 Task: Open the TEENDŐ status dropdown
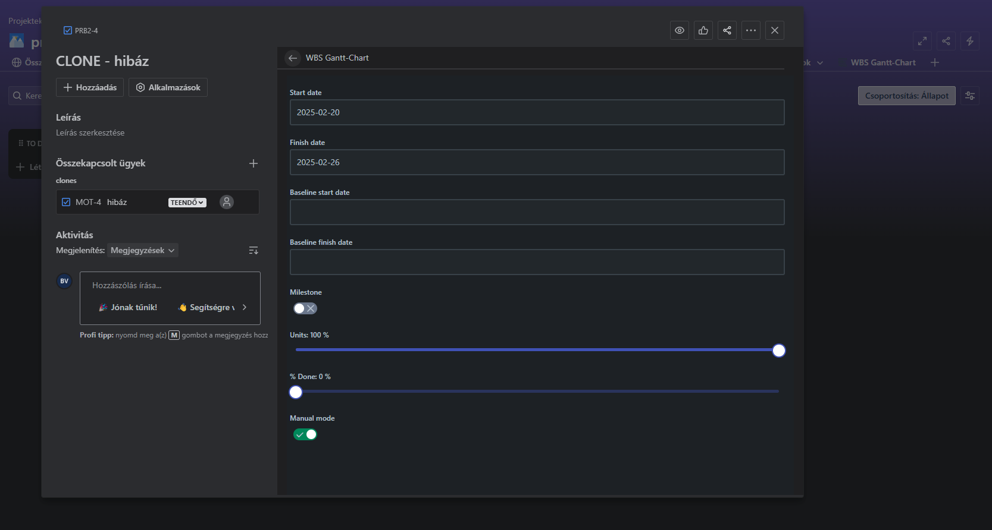coord(187,203)
